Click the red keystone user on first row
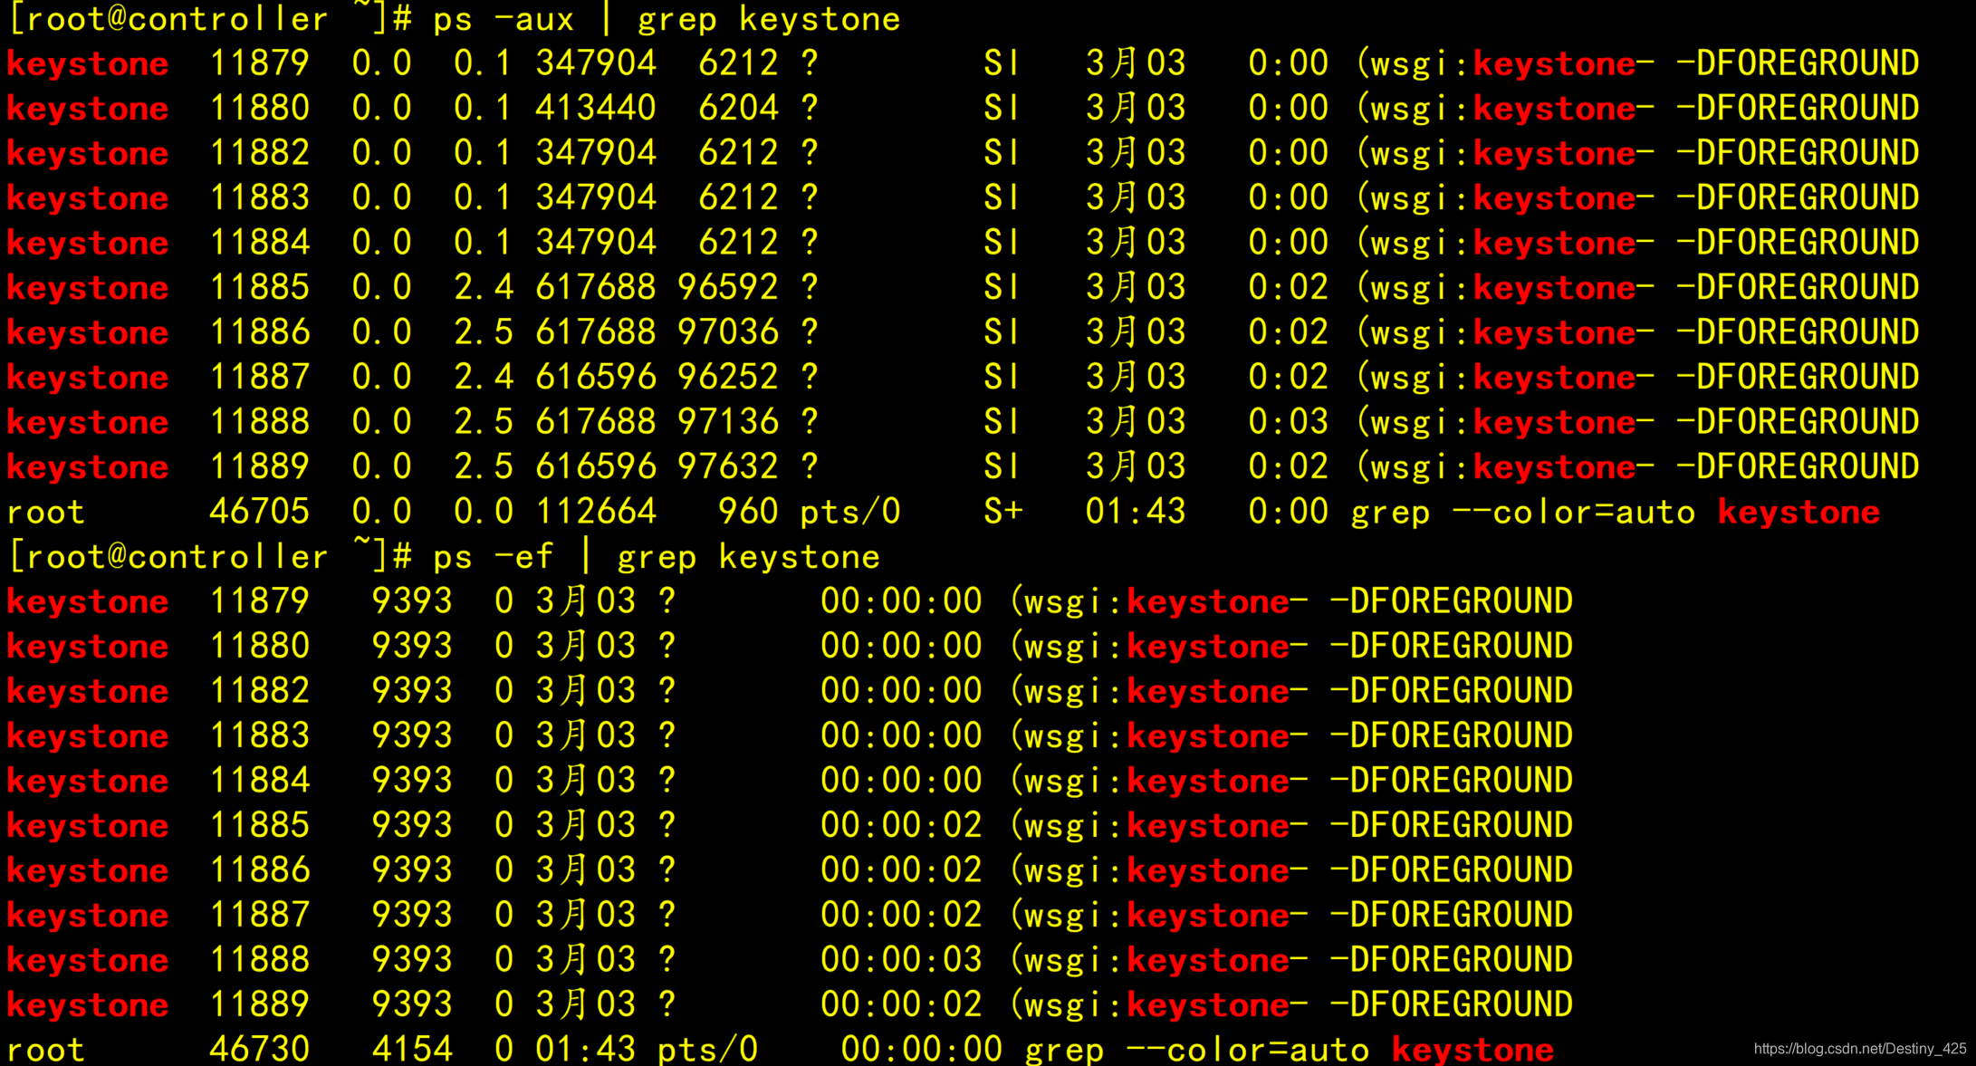Image resolution: width=1976 pixels, height=1066 pixels. click(x=88, y=63)
